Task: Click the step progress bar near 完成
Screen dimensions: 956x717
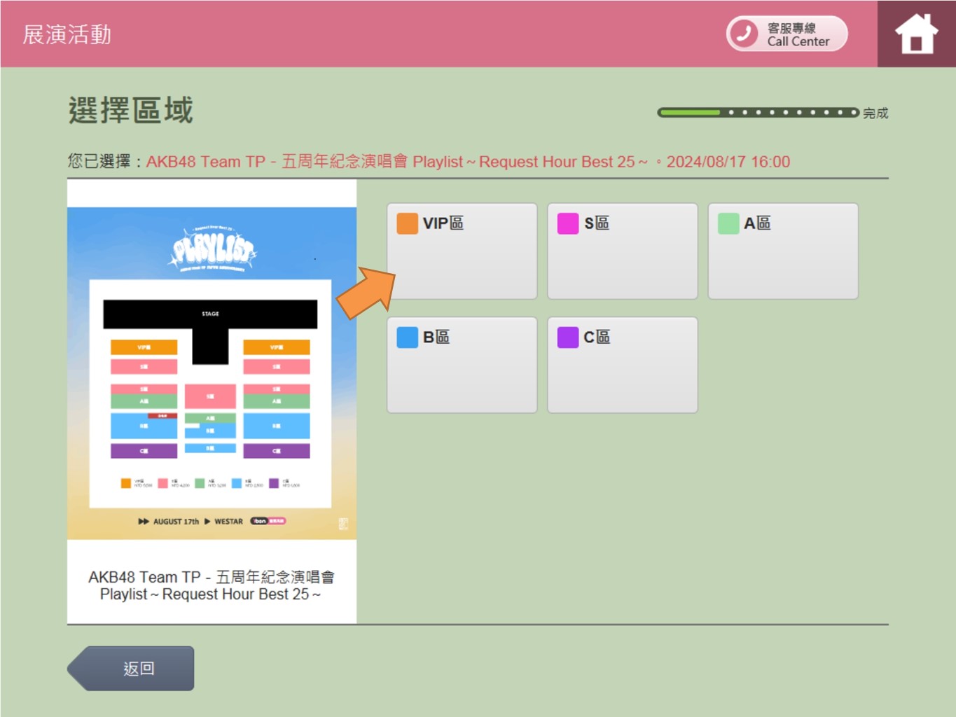Action: pyautogui.click(x=758, y=113)
